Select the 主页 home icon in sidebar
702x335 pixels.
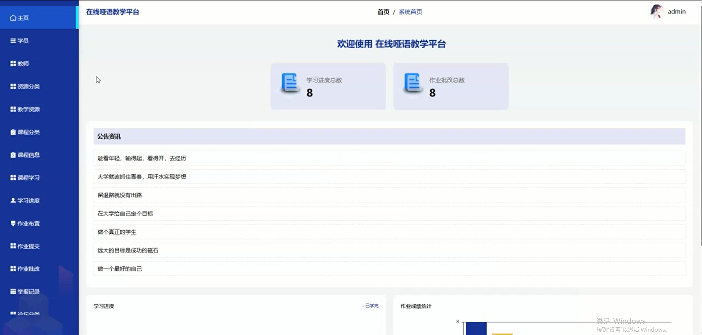13,17
